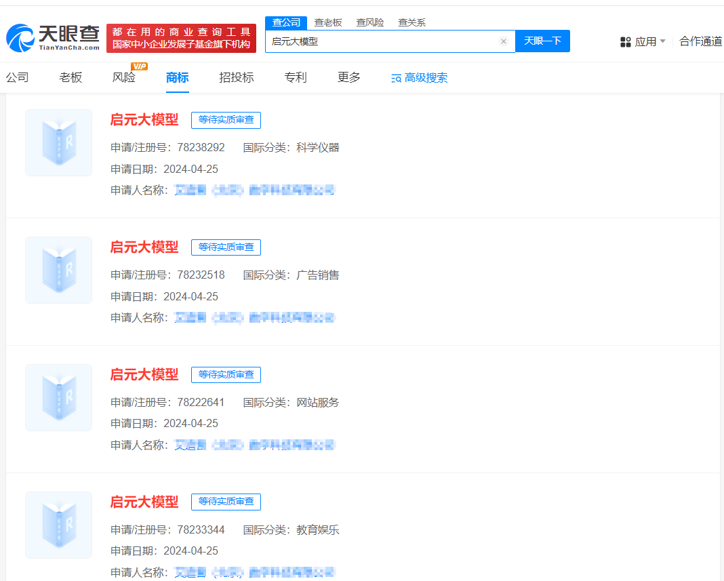Open trademark thumbnail for 78222641
Viewport: 724px width, 581px height.
click(59, 398)
